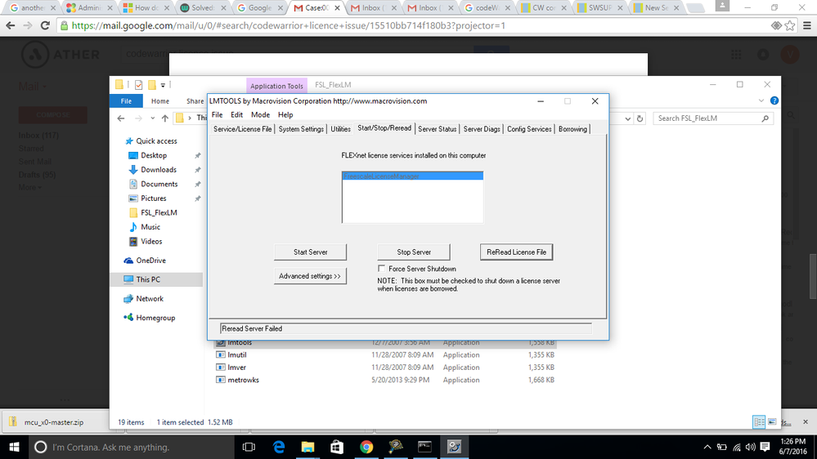Open LMTOOLS Mode menu

click(x=260, y=115)
